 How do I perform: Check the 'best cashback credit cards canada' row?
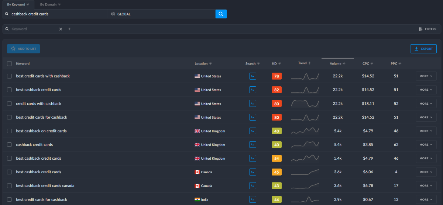pyautogui.click(x=9, y=186)
